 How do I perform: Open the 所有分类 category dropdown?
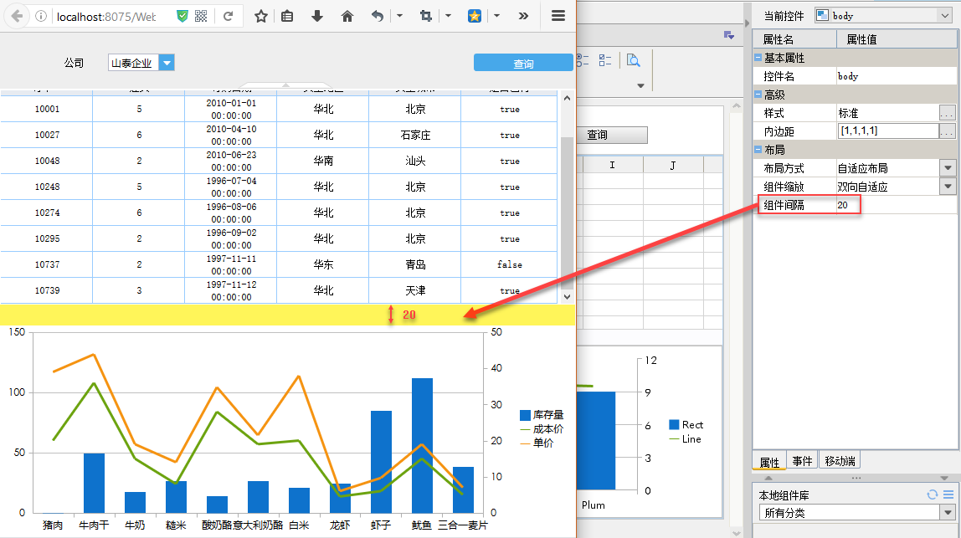(x=948, y=513)
